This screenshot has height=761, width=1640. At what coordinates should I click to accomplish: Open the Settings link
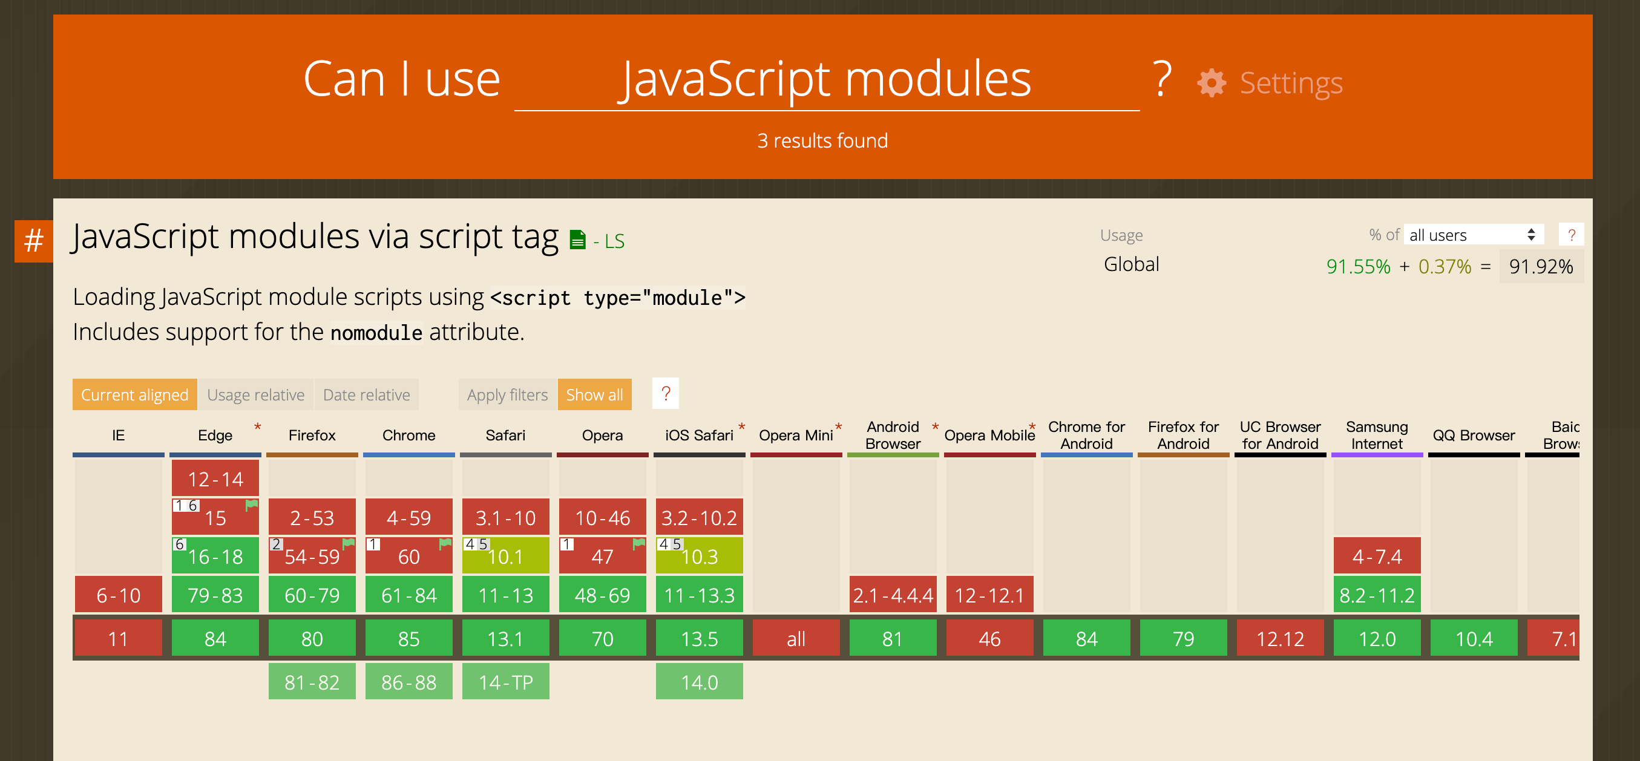1291,83
